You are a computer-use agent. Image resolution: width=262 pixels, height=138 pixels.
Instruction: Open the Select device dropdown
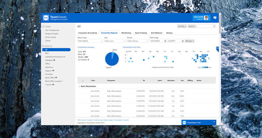[x=138, y=41]
